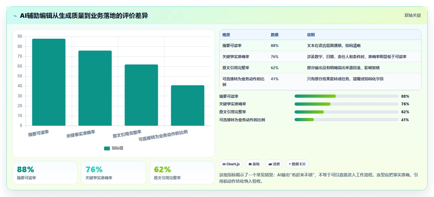Click the summary paragraph starting 这组指标揭示了
This screenshot has height=197, width=434.
coord(319,178)
